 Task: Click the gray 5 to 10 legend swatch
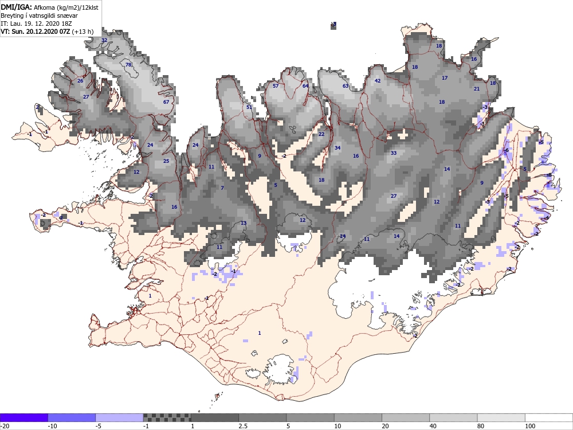tap(310, 417)
